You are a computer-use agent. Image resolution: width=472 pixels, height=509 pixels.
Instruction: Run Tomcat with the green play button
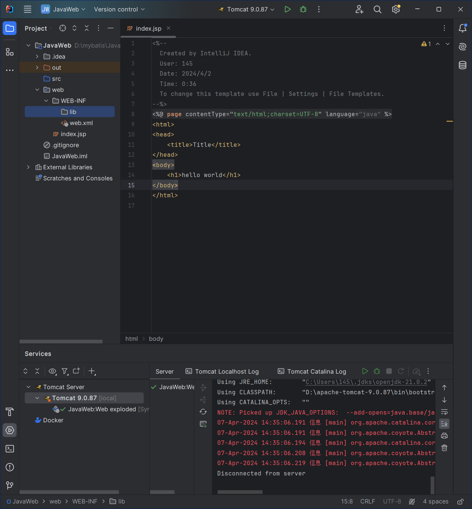pos(288,9)
